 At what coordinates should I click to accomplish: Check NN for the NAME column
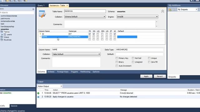tap(94, 37)
